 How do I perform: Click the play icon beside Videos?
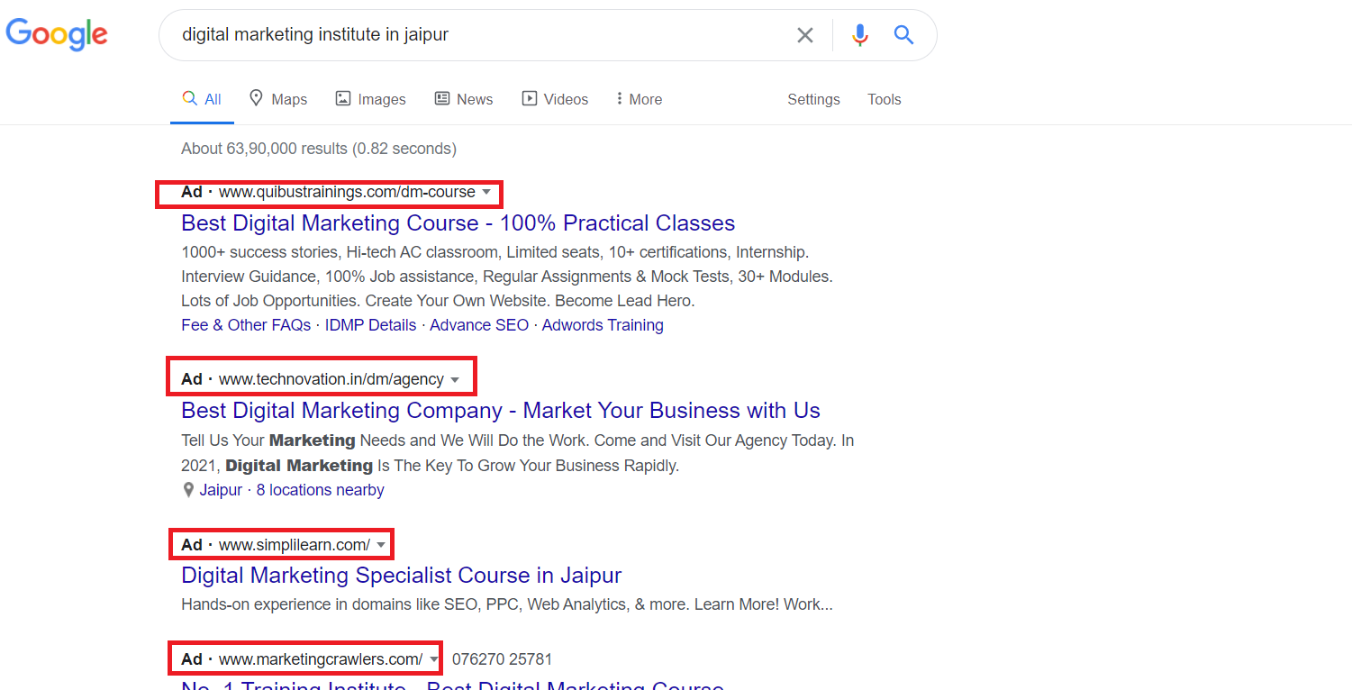click(528, 98)
